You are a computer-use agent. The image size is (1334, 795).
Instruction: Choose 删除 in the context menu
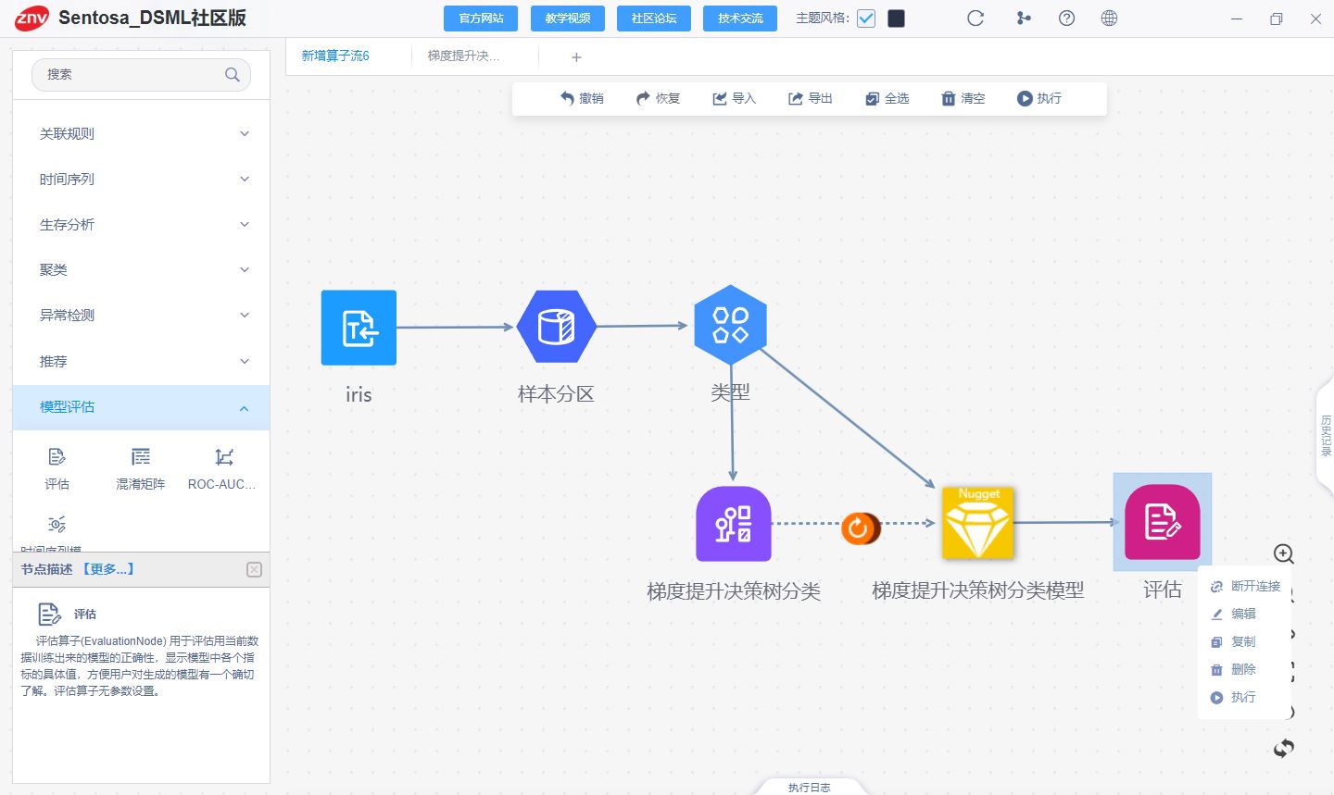tap(1234, 669)
